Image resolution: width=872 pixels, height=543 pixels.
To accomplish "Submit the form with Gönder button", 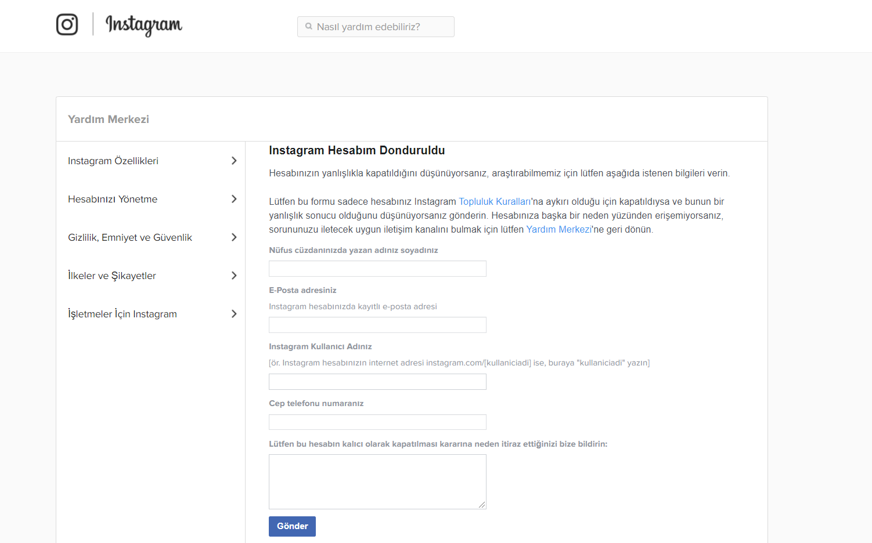I will click(292, 526).
